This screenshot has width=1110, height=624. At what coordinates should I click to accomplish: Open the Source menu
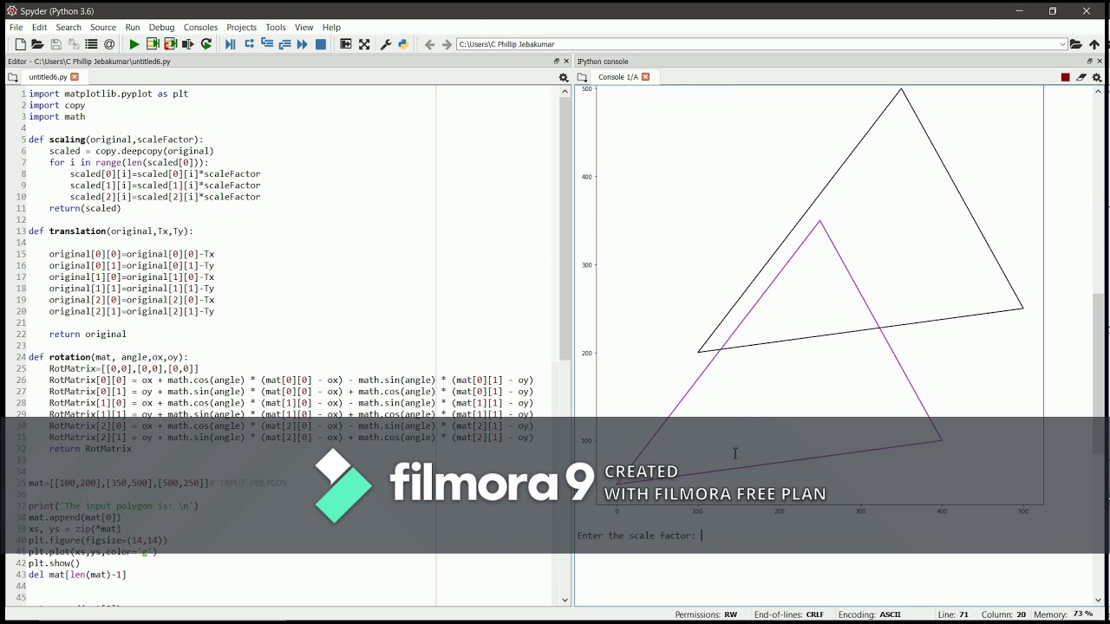pos(103,27)
